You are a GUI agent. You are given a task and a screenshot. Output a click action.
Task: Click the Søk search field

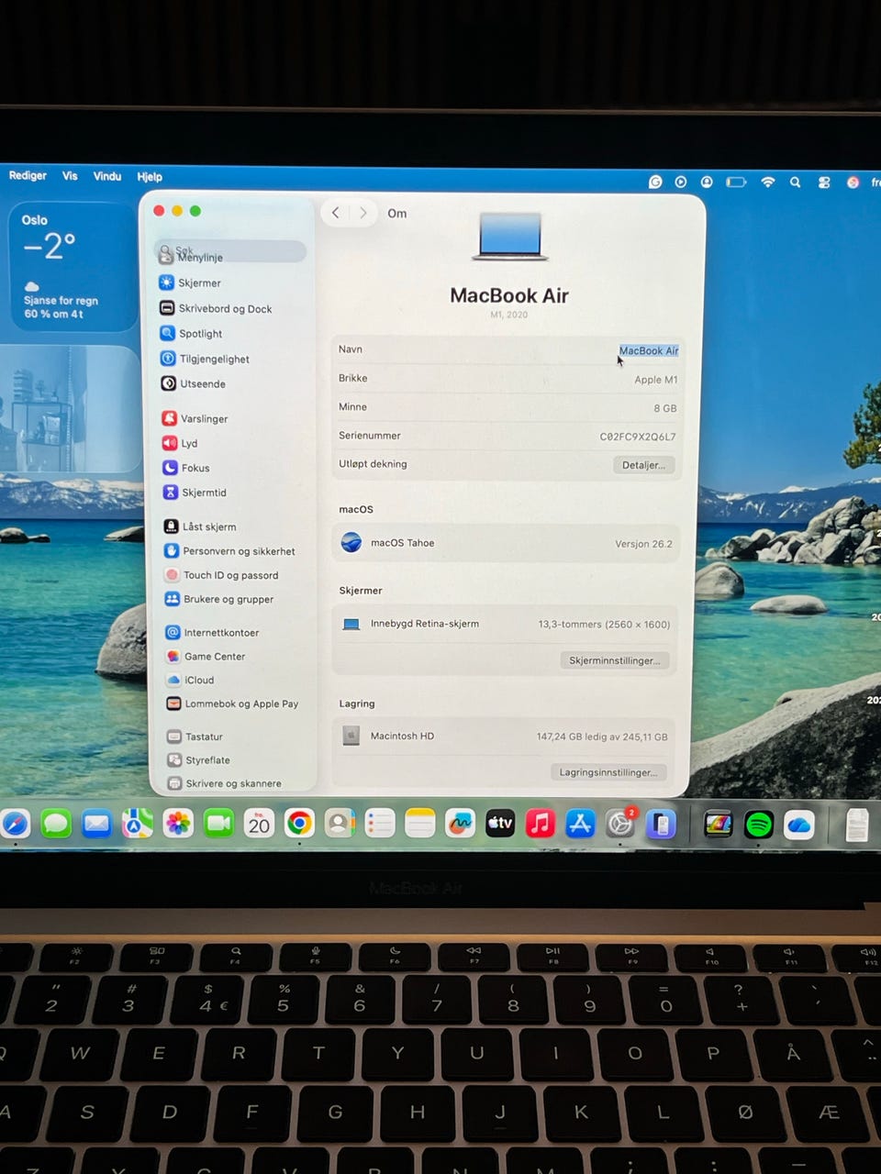coord(230,251)
